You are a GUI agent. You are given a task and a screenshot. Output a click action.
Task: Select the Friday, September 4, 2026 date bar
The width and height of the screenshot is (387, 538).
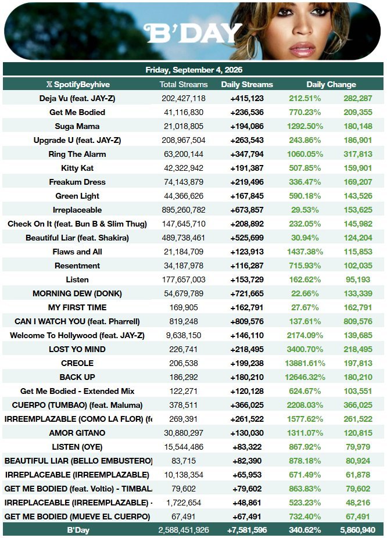(x=193, y=70)
